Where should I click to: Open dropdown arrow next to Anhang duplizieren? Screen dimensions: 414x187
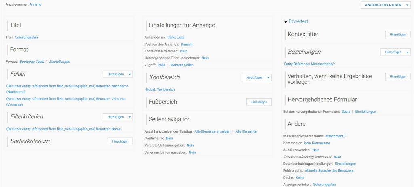coord(407,5)
